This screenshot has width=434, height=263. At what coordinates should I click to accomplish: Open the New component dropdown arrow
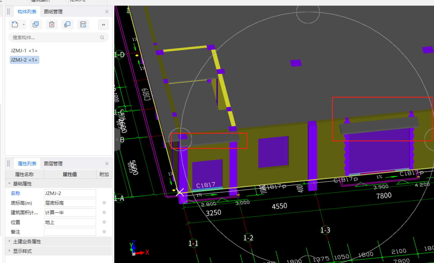(x=24, y=25)
